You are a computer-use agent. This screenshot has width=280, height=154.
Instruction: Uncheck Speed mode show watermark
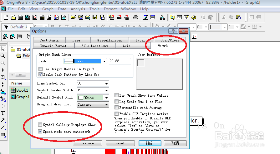tap(40, 132)
